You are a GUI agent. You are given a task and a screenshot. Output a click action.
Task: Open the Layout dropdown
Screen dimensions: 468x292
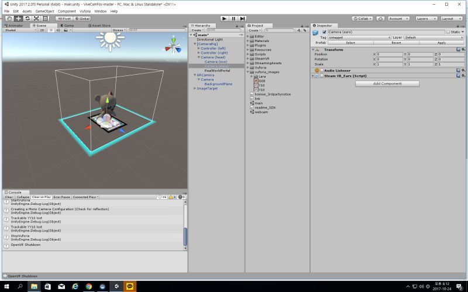[x=452, y=19]
